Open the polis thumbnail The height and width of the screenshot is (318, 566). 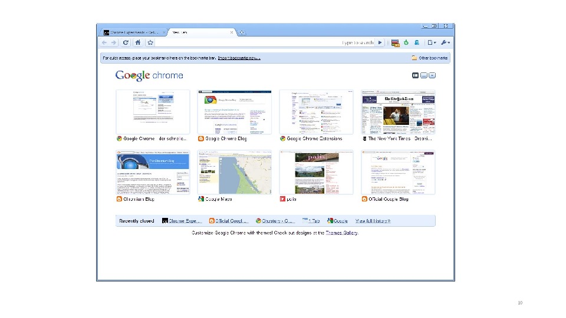point(316,173)
